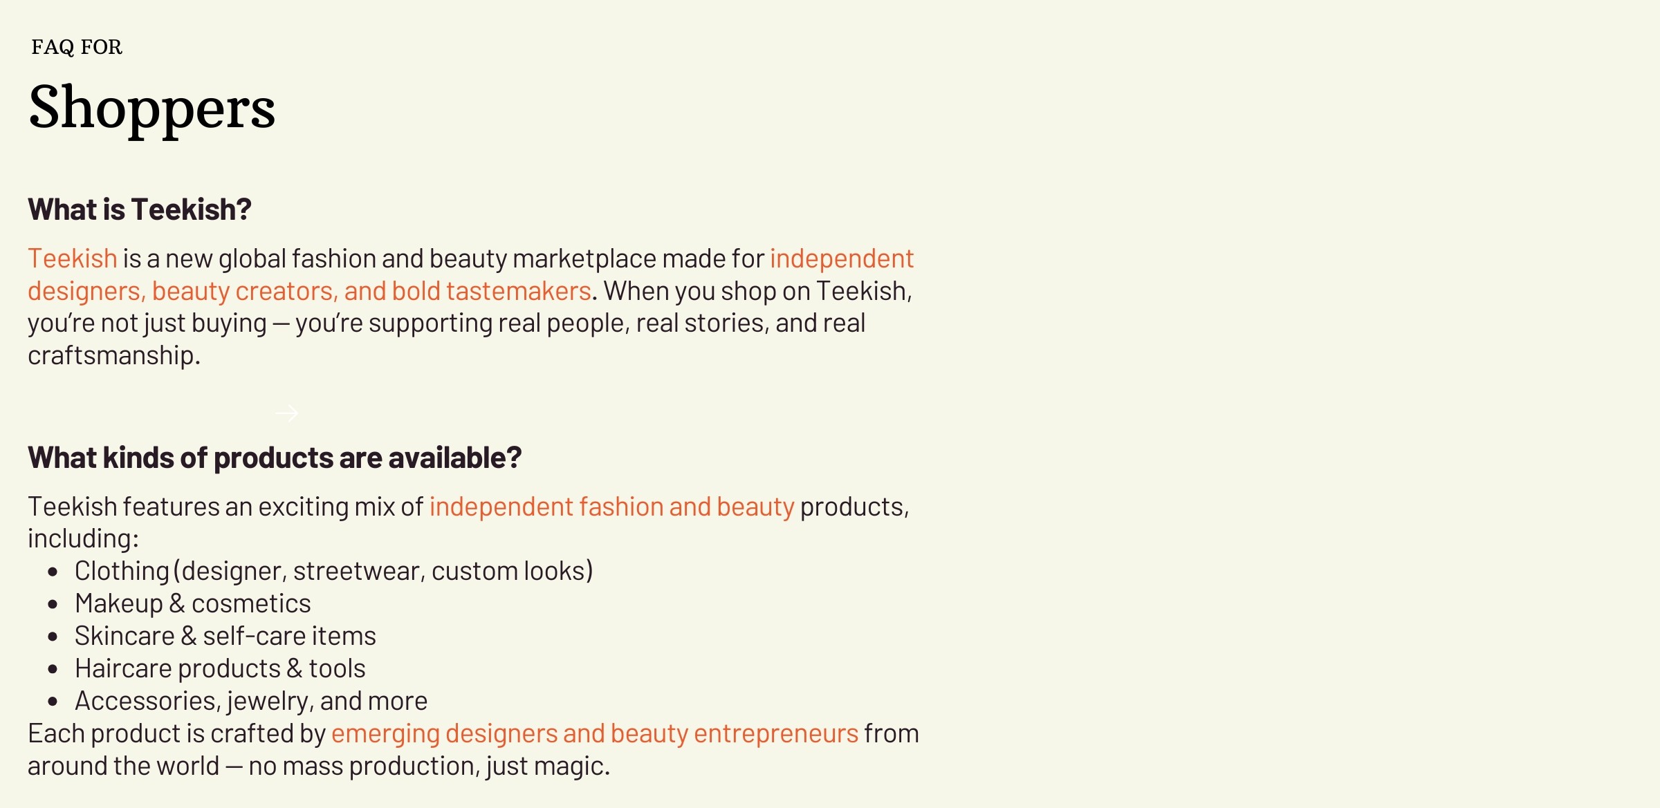Open the independent fashion and beauty link
1660x808 pixels.
coord(611,507)
